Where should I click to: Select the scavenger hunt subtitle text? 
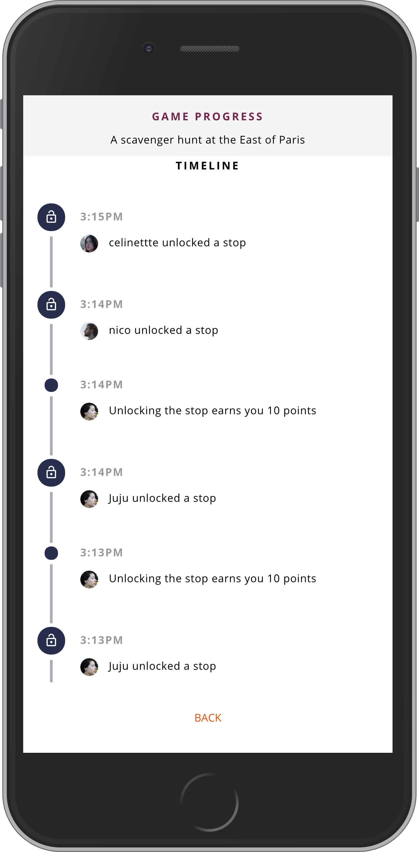[x=207, y=140]
